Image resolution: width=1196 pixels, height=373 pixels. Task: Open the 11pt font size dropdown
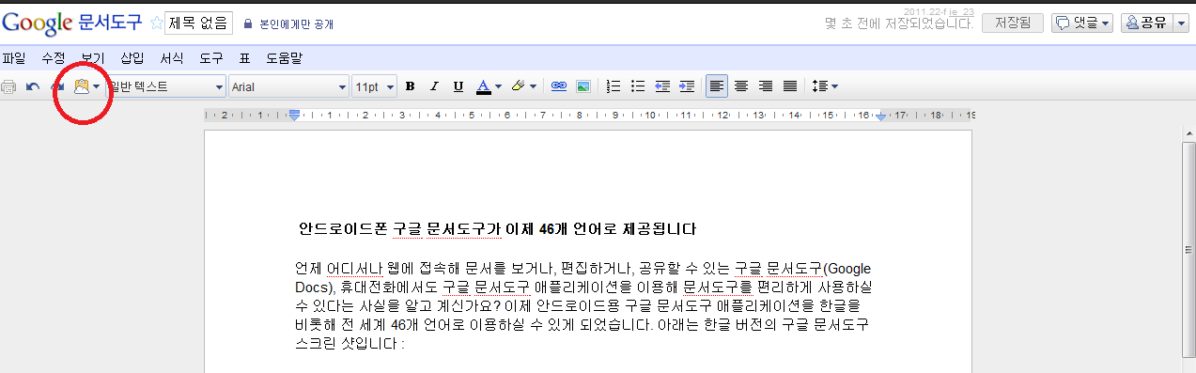(x=374, y=86)
